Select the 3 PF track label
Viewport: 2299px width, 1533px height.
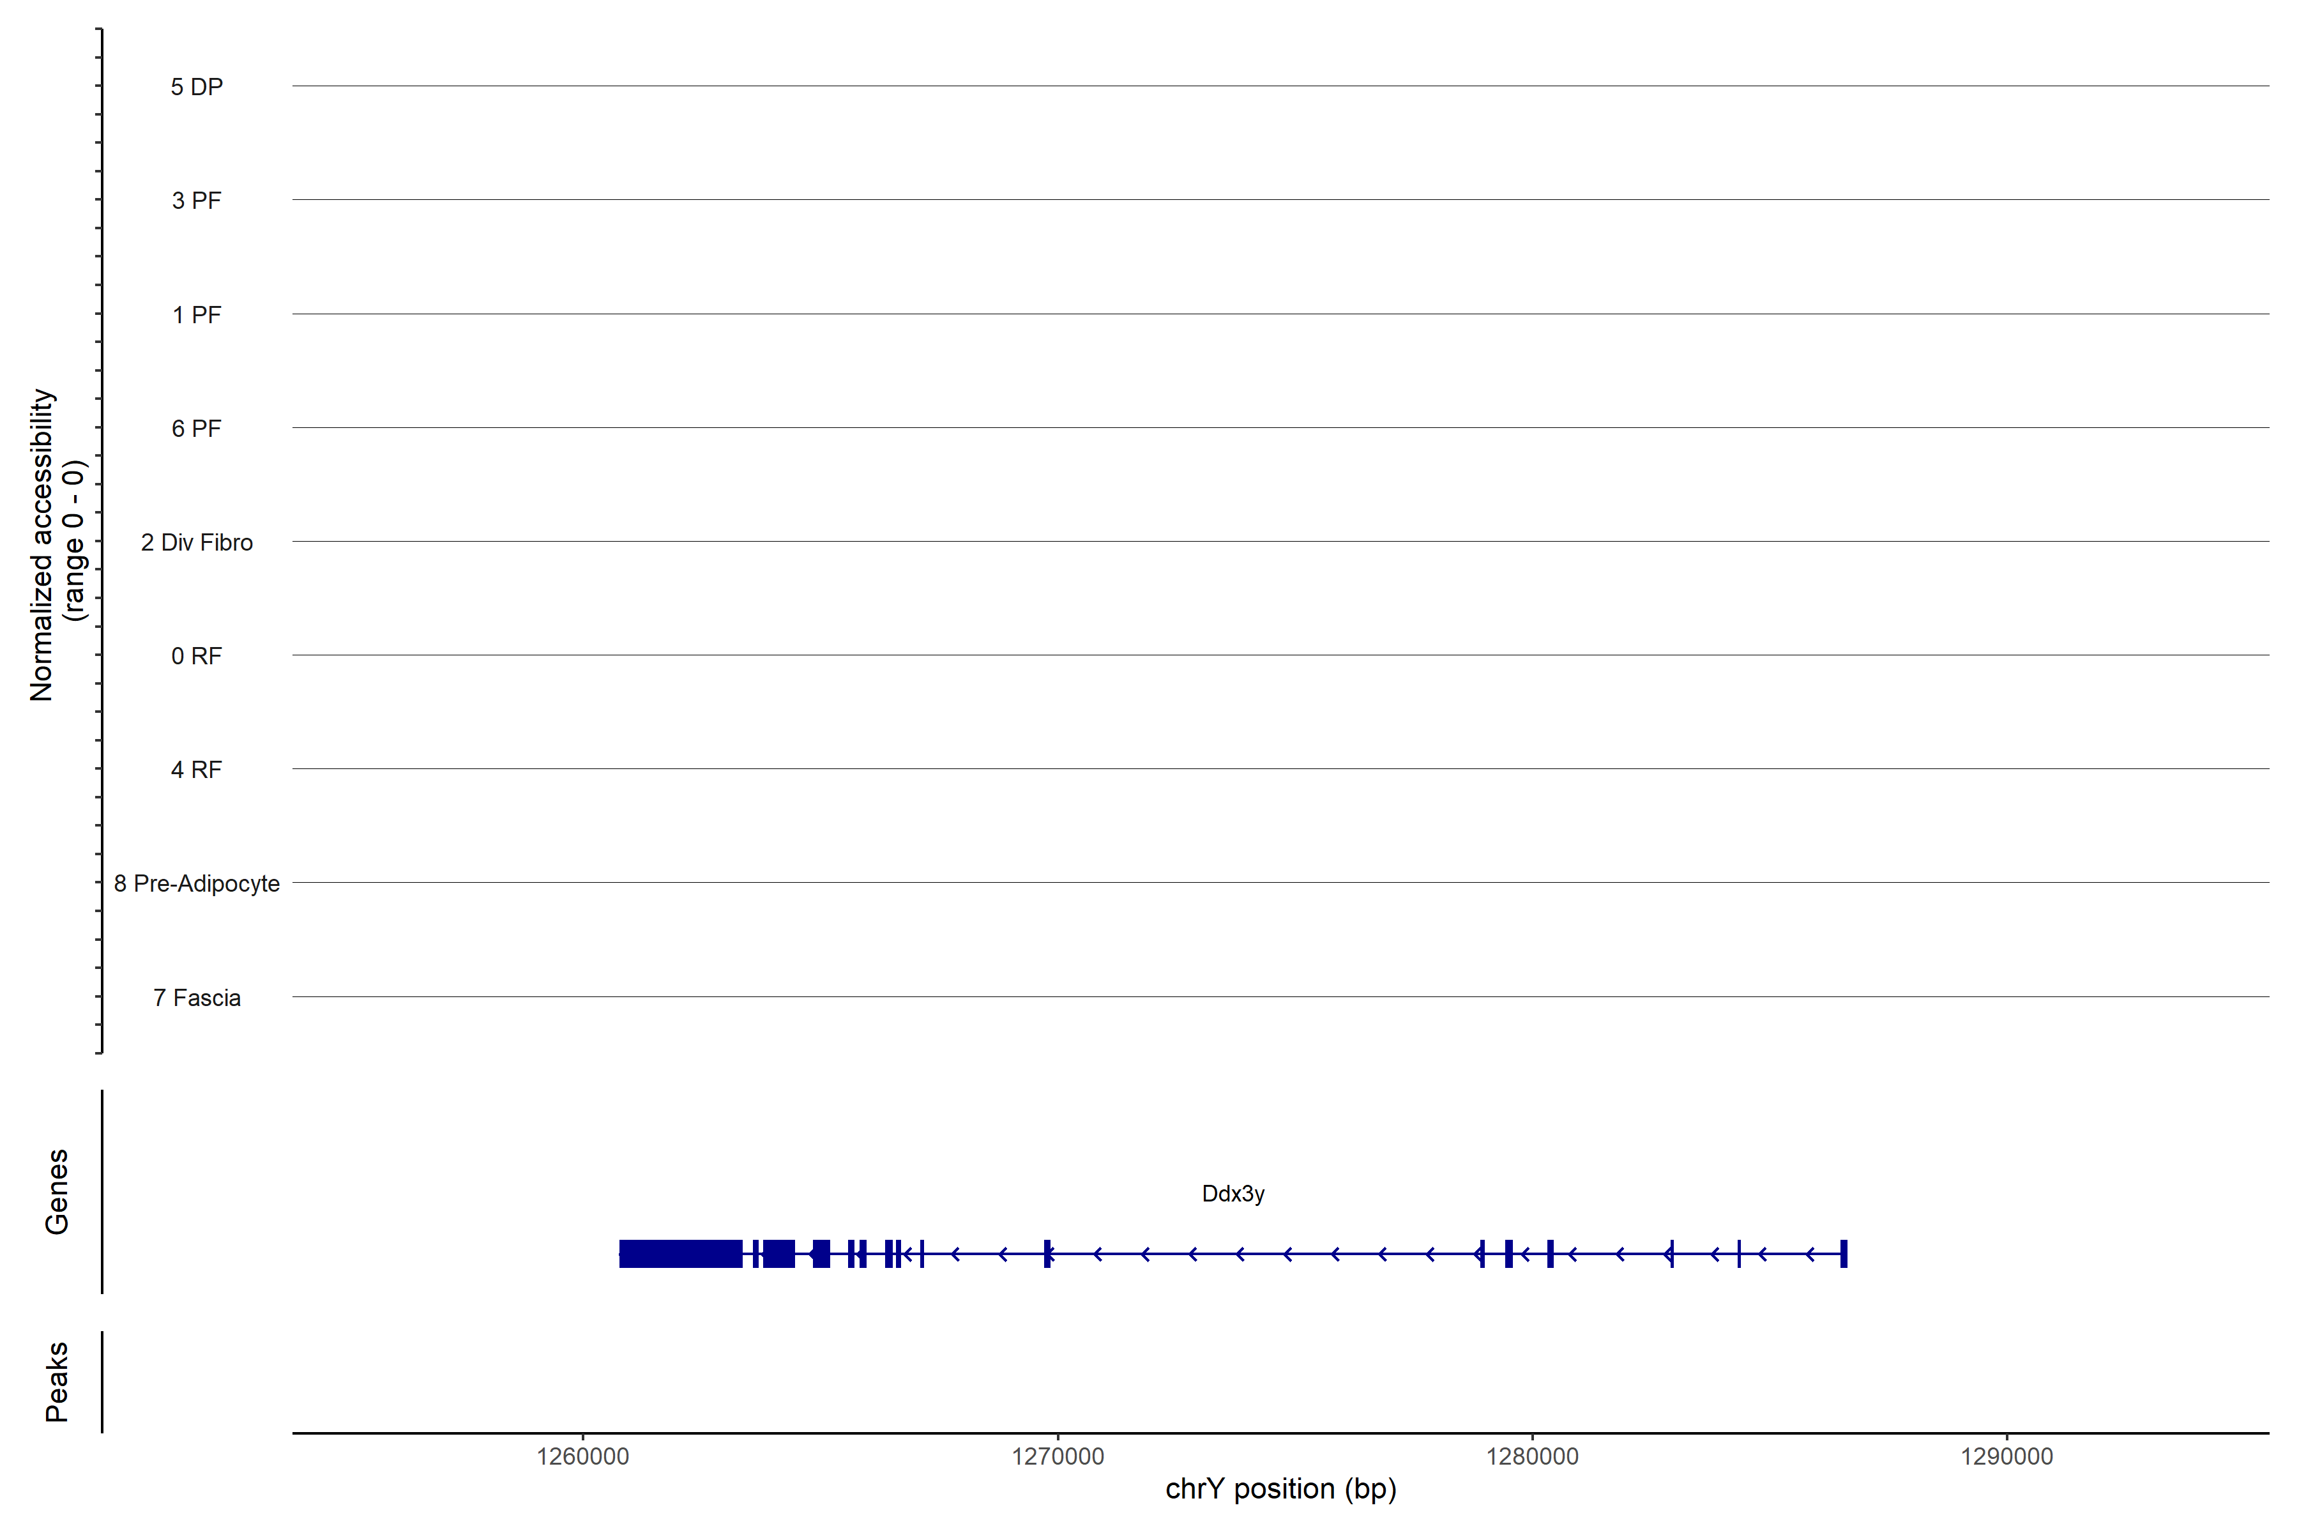pos(197,201)
